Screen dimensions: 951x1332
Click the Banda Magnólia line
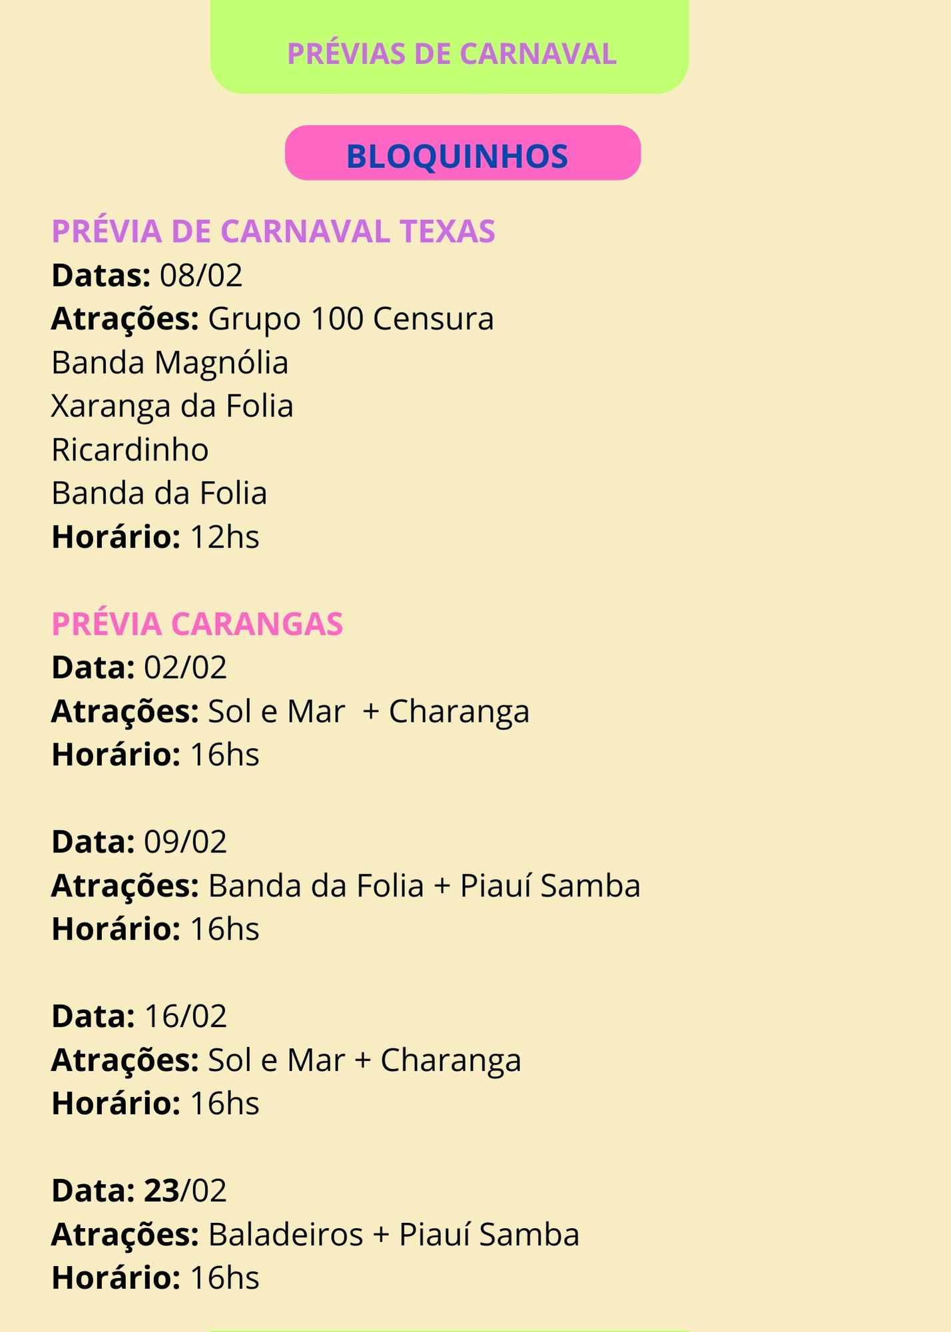click(x=170, y=364)
